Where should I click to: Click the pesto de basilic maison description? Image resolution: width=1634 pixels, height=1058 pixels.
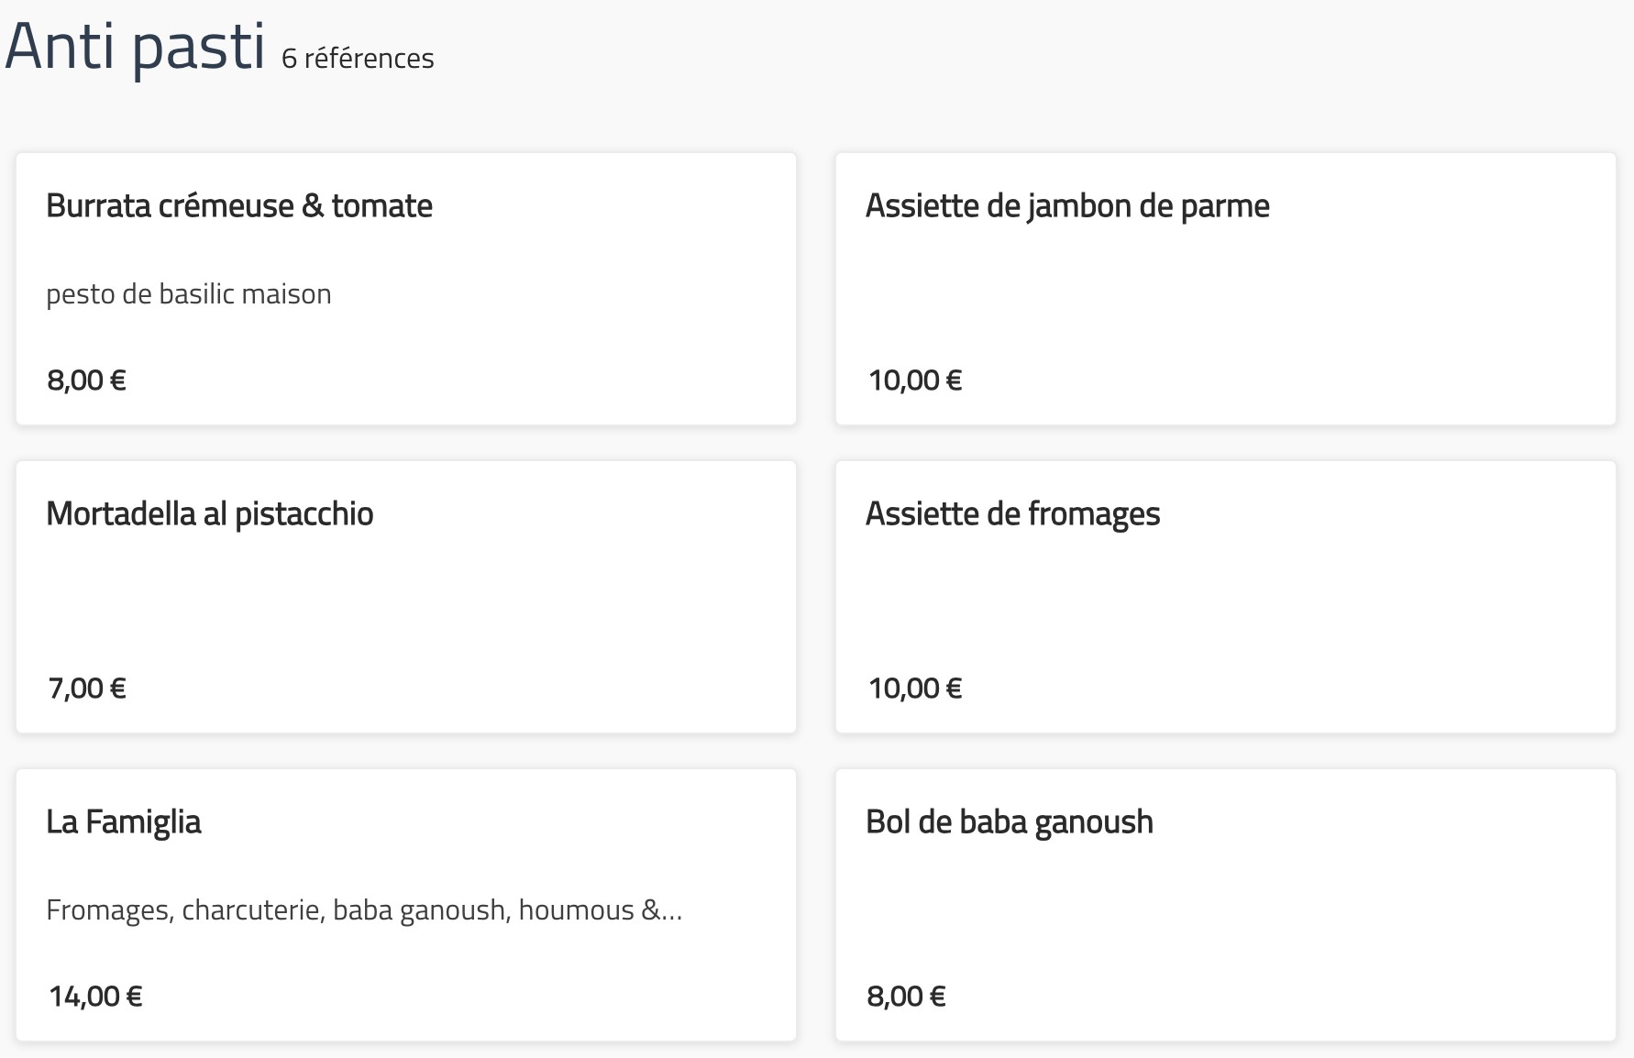(x=189, y=294)
